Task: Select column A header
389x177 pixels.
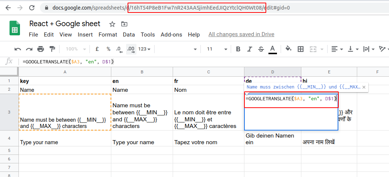Action: click(65, 72)
